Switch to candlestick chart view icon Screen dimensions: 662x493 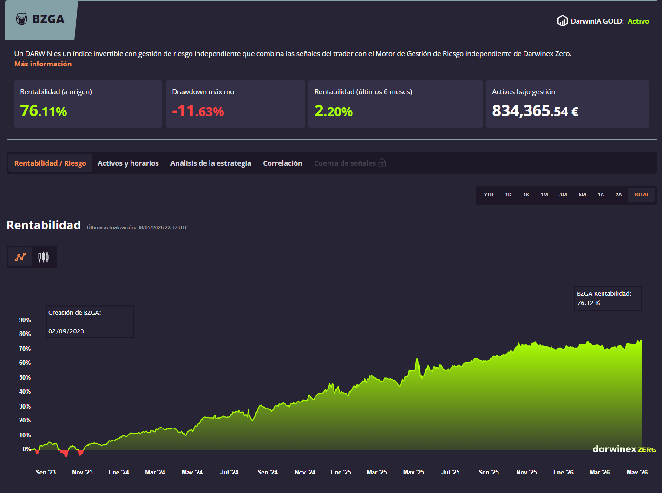tap(43, 257)
